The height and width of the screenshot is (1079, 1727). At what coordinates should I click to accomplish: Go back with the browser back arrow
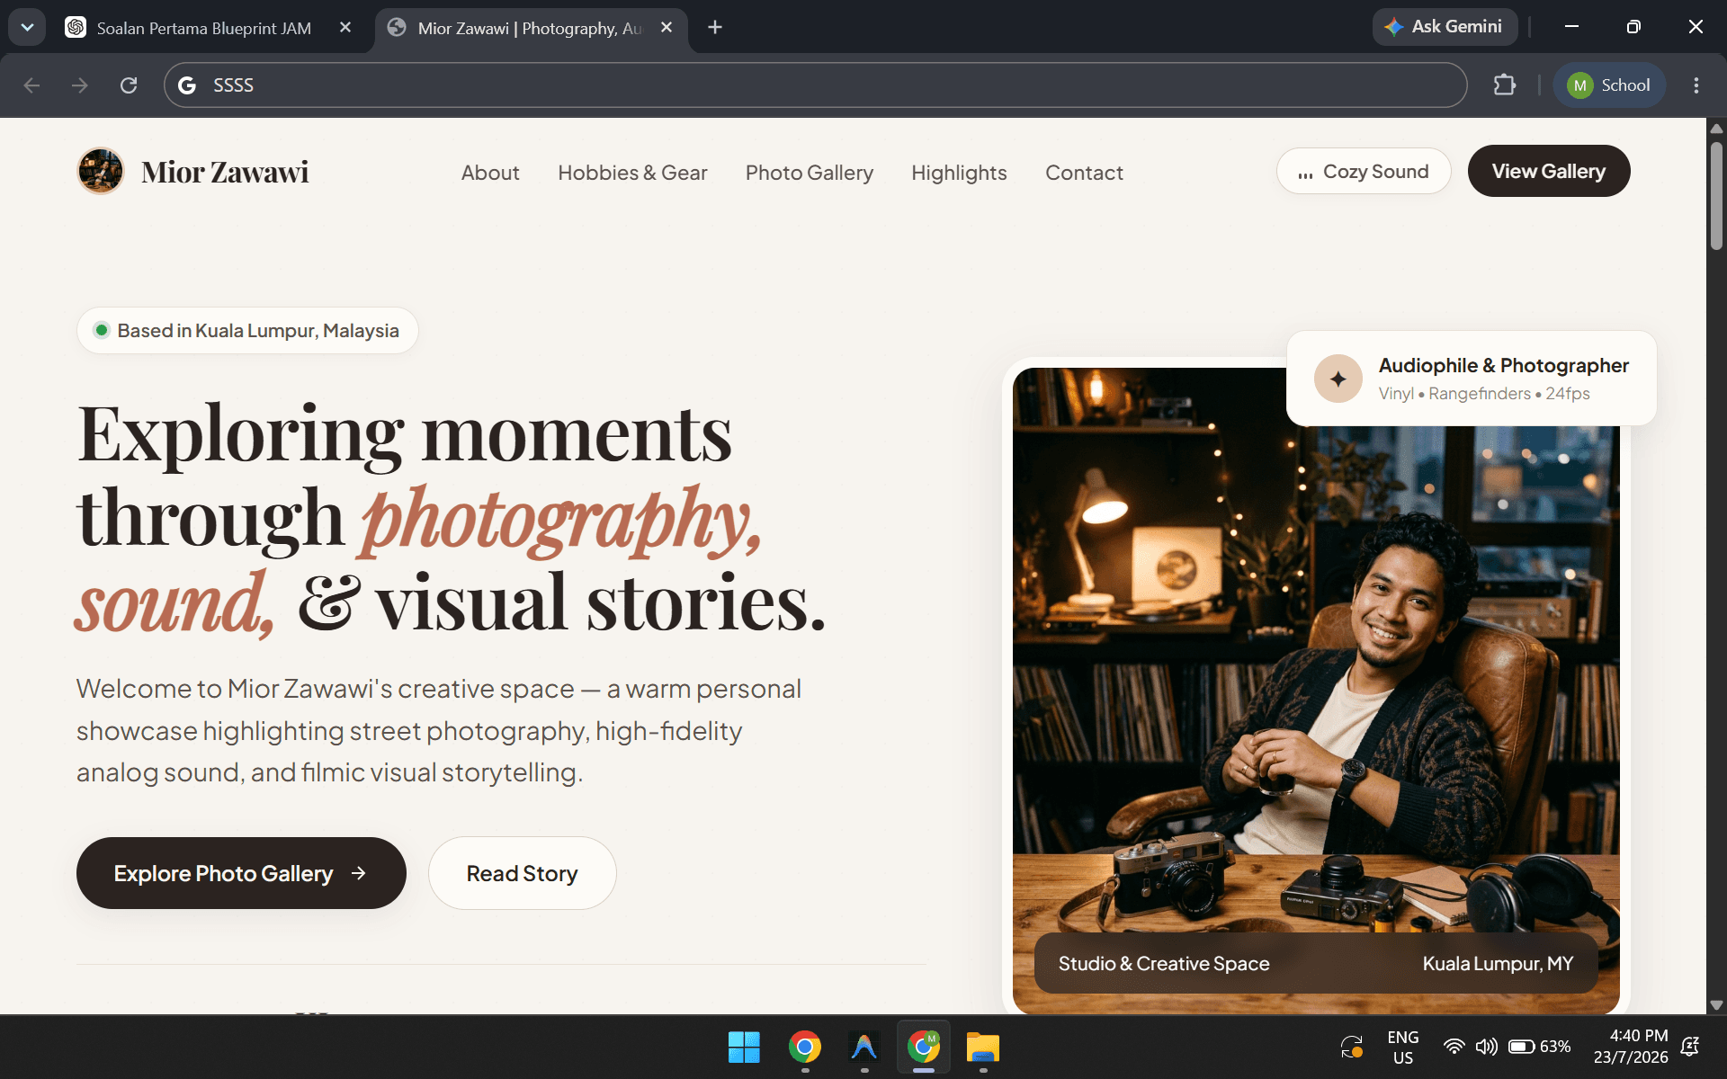(31, 85)
